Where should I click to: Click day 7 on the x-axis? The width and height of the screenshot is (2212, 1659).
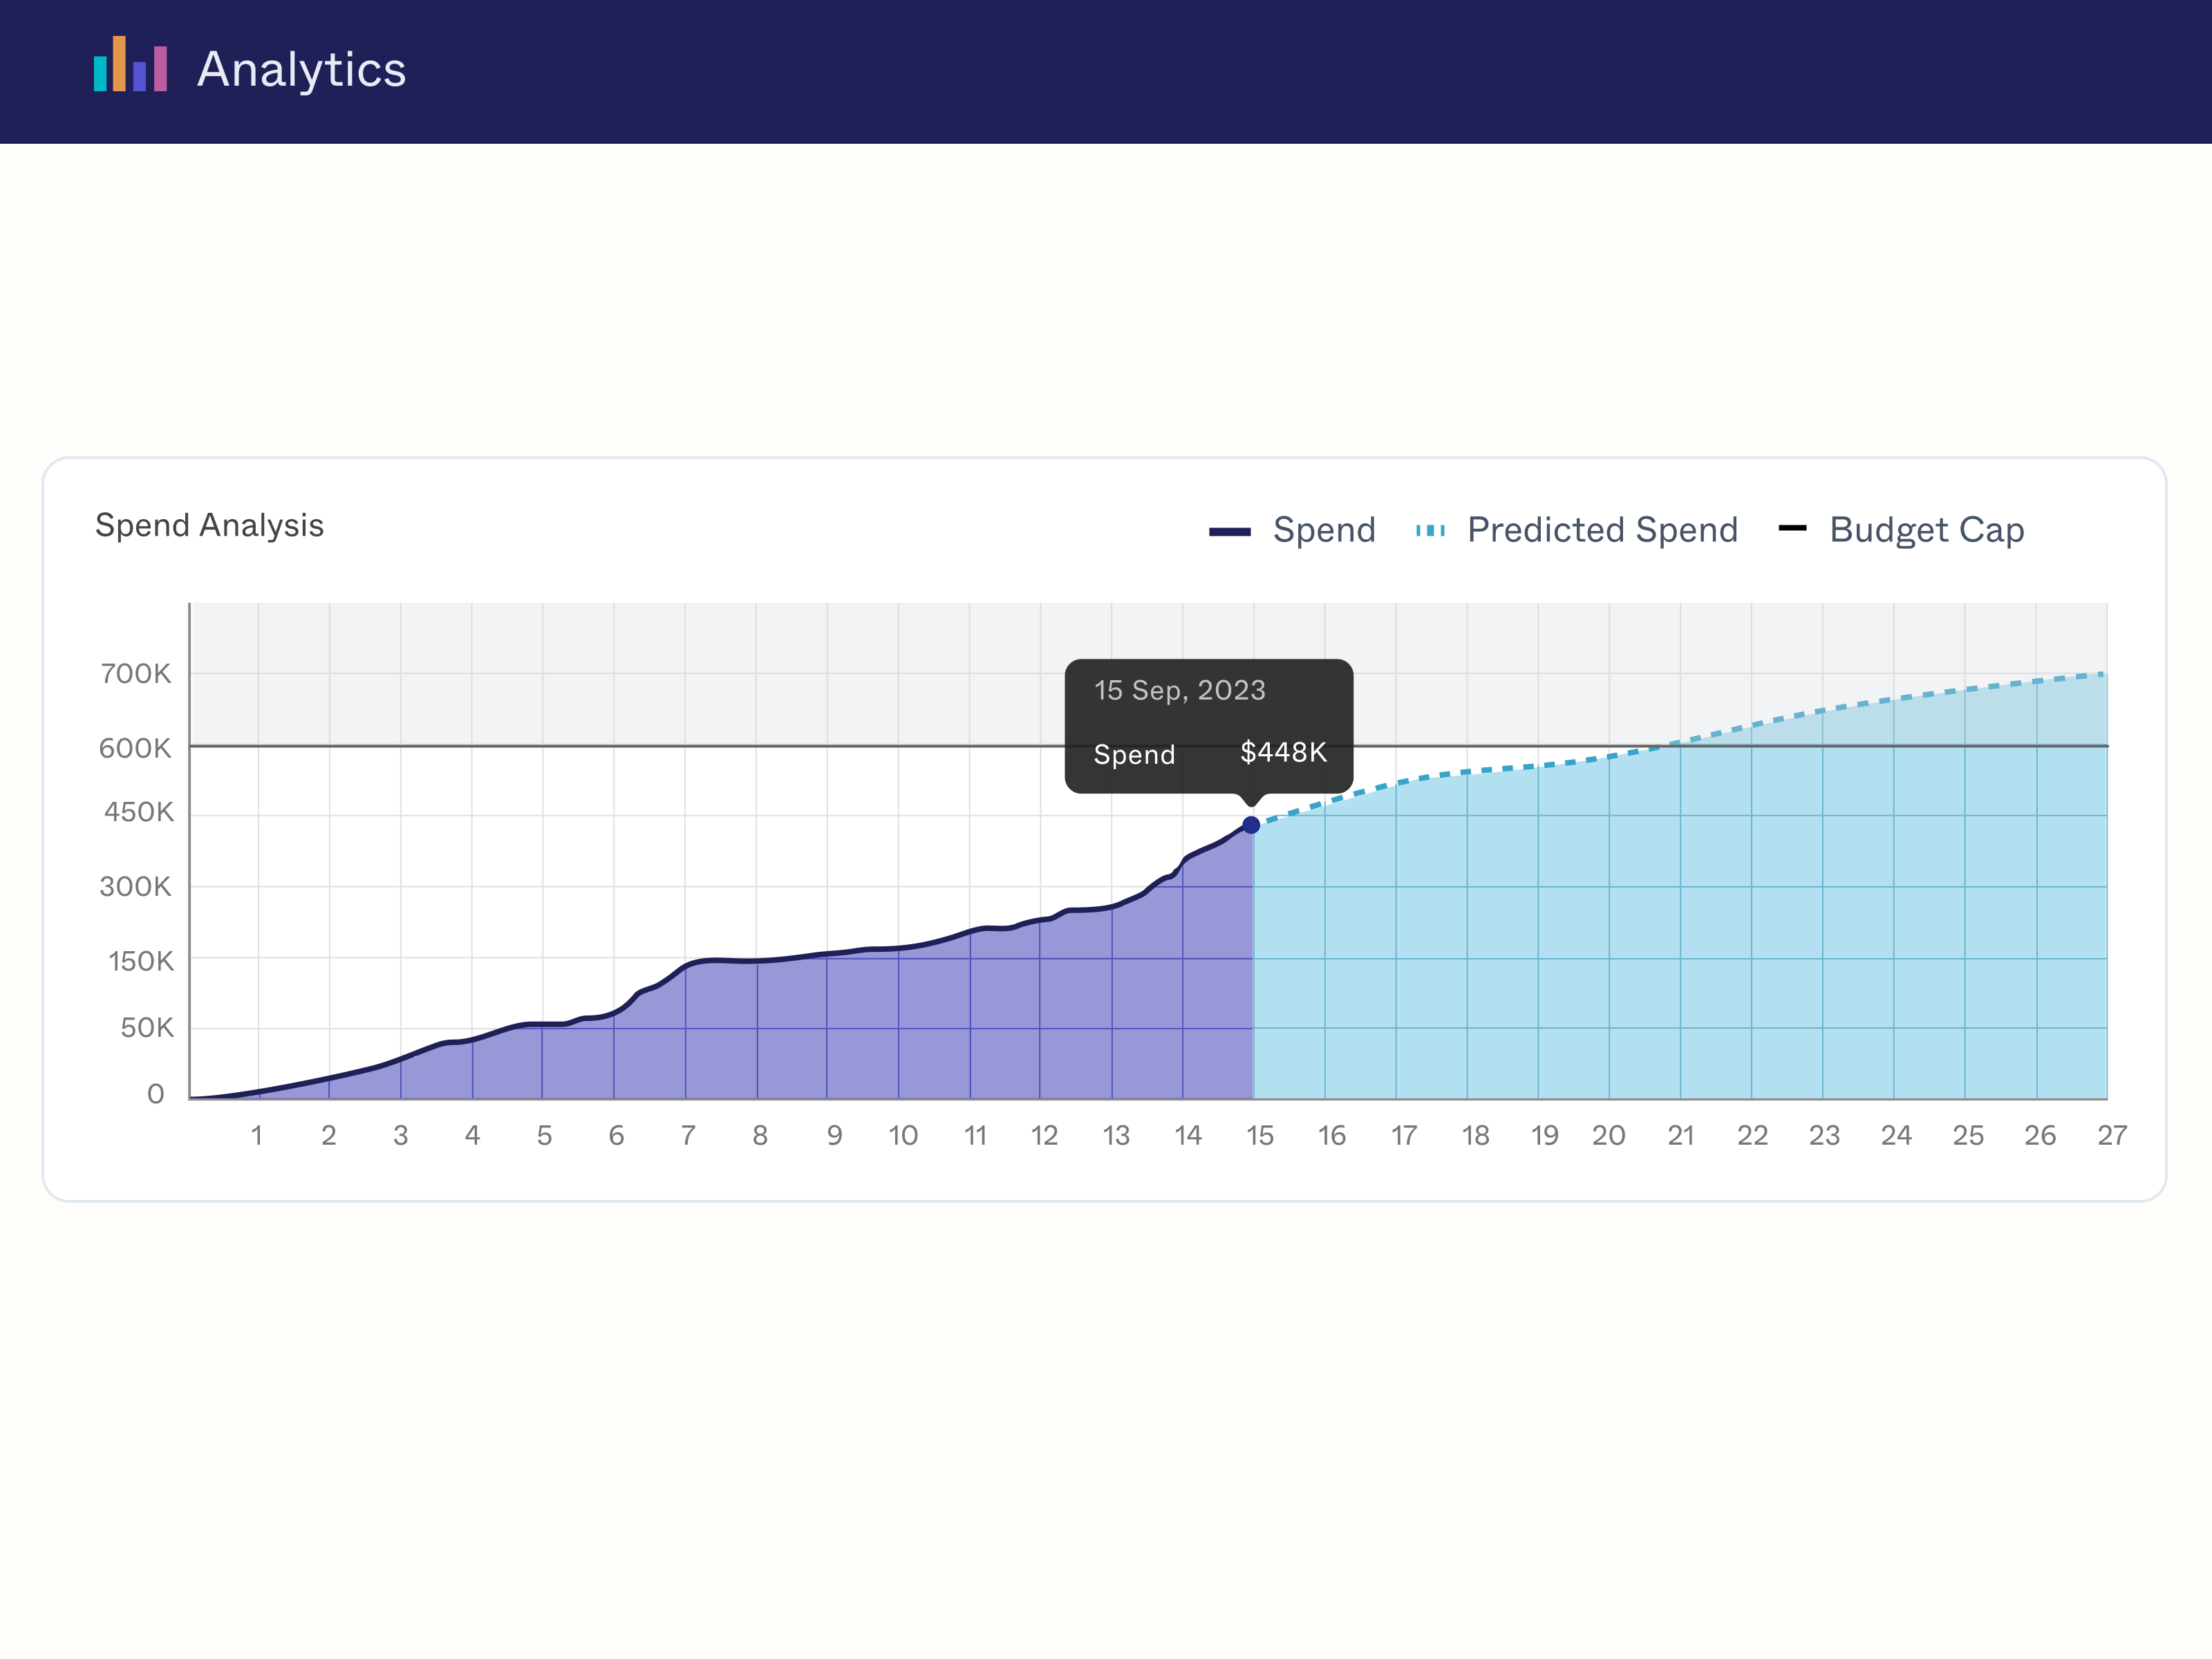tap(688, 1135)
